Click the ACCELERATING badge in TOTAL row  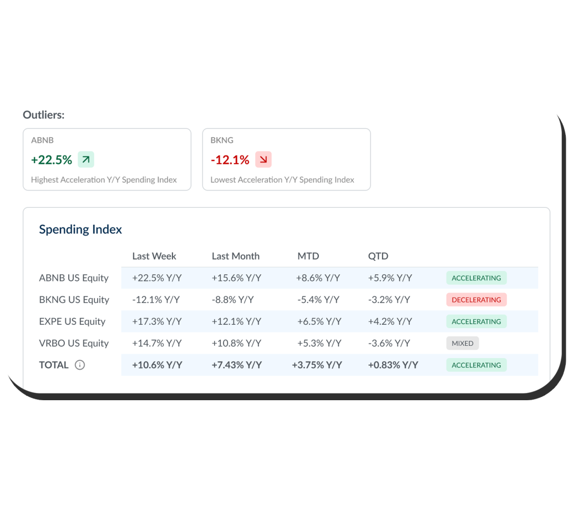476,365
